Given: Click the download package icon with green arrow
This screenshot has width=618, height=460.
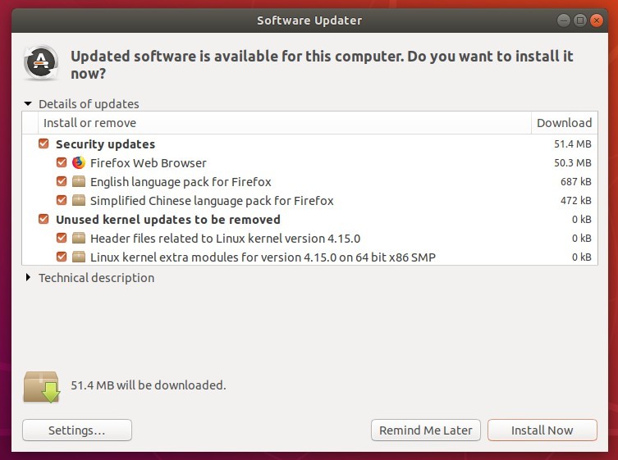Looking at the screenshot, I should 42,387.
